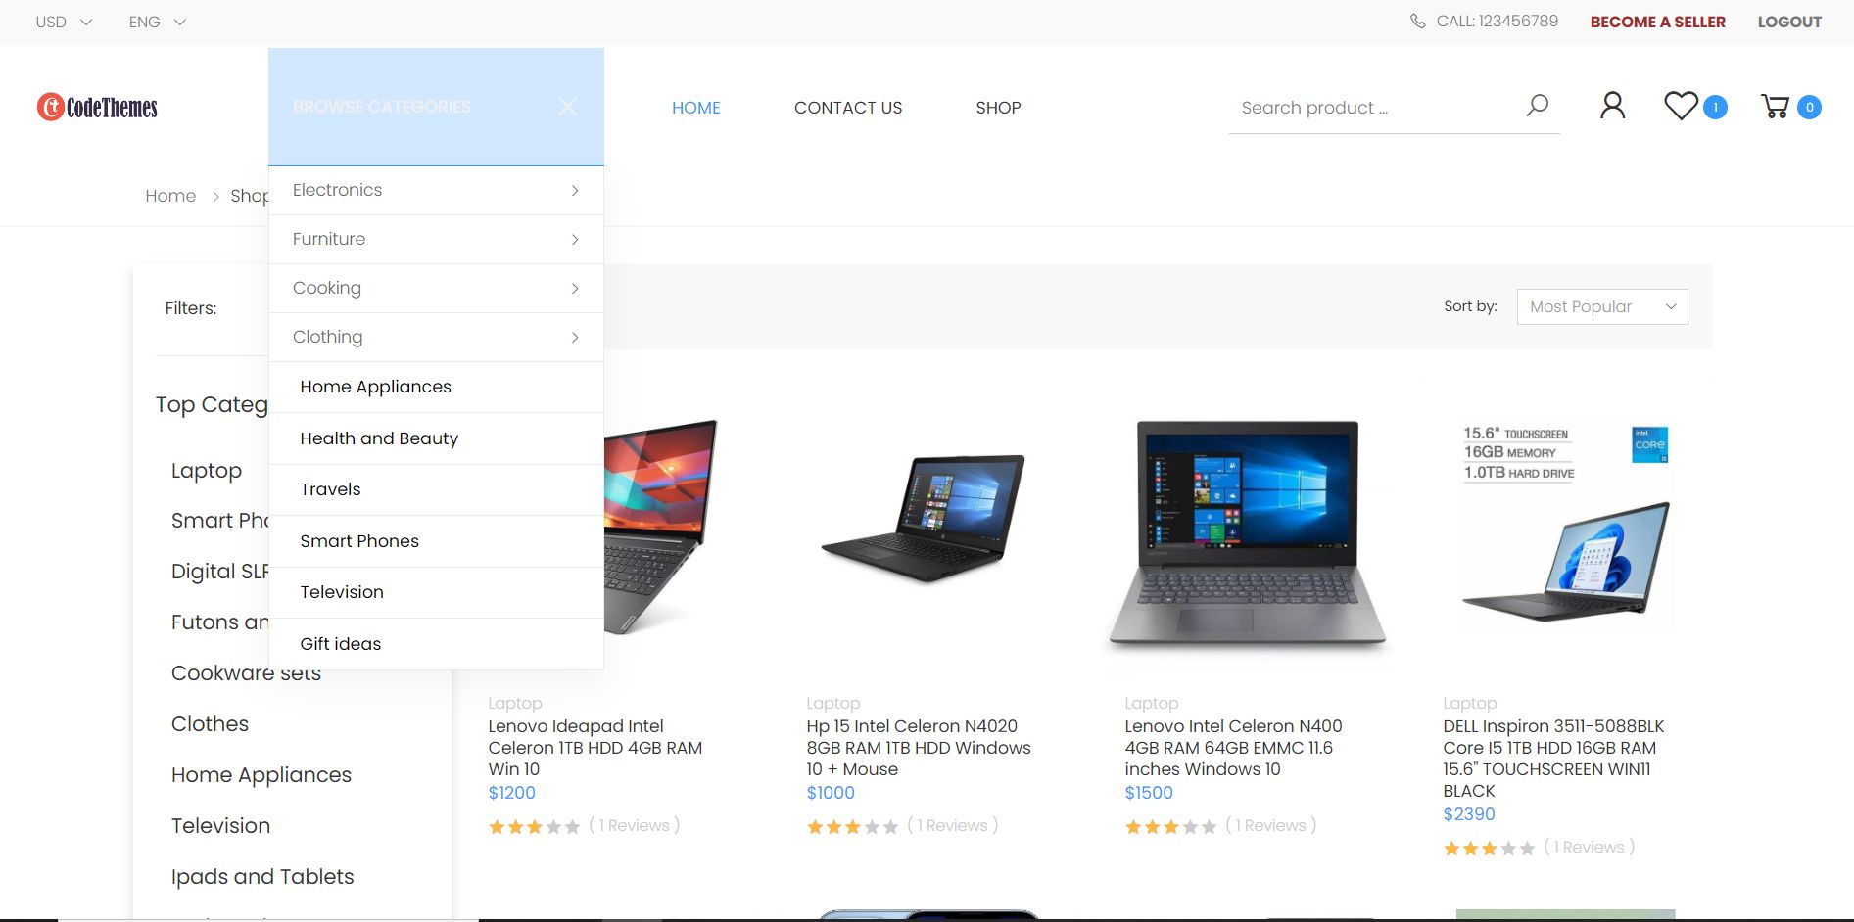Open the Most Popular sort dropdown
The height and width of the screenshot is (922, 1854).
tap(1602, 306)
